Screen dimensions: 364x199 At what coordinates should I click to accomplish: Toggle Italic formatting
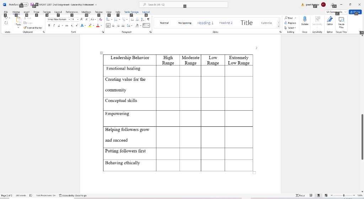click(x=54, y=26)
